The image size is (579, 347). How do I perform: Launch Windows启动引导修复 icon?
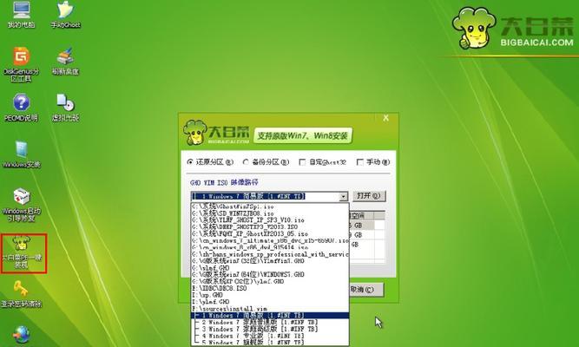point(22,205)
